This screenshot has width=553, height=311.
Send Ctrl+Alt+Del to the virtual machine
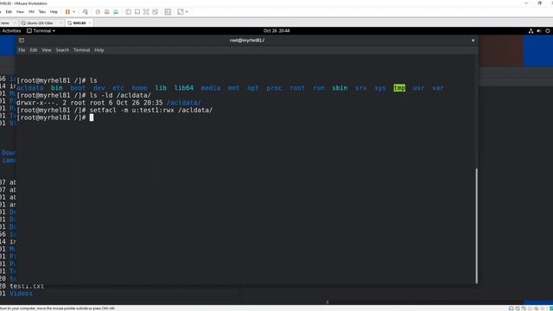pyautogui.click(x=85, y=11)
